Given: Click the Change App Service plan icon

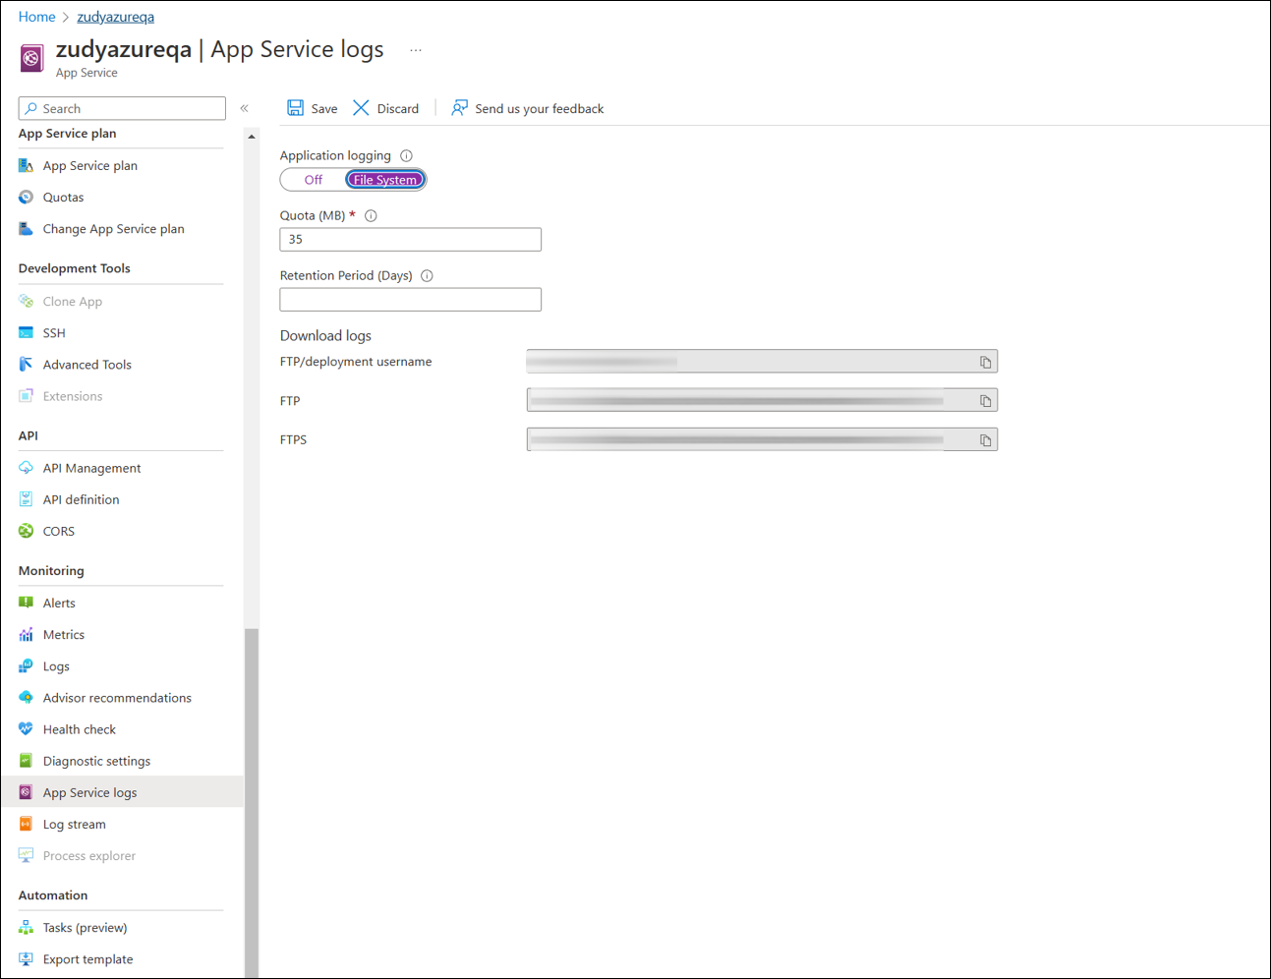Looking at the screenshot, I should [x=27, y=228].
